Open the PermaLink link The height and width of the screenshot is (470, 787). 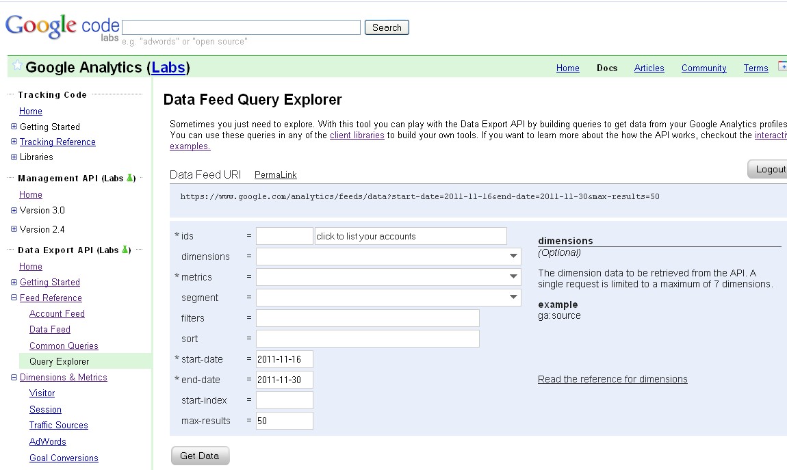275,174
